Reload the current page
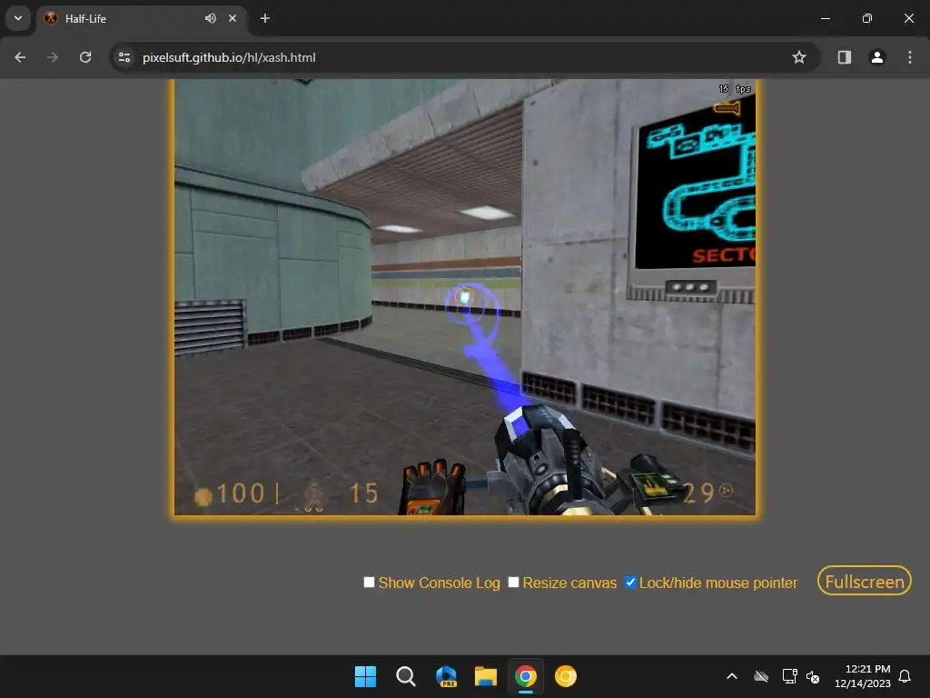 click(x=85, y=57)
